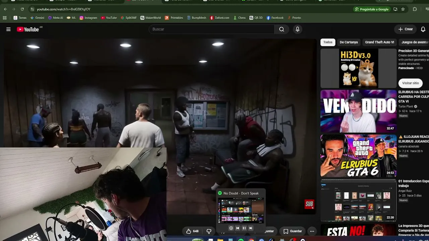The image size is (429, 241).
Task: Open the browser extensions puzzle icon
Action: click(x=415, y=9)
